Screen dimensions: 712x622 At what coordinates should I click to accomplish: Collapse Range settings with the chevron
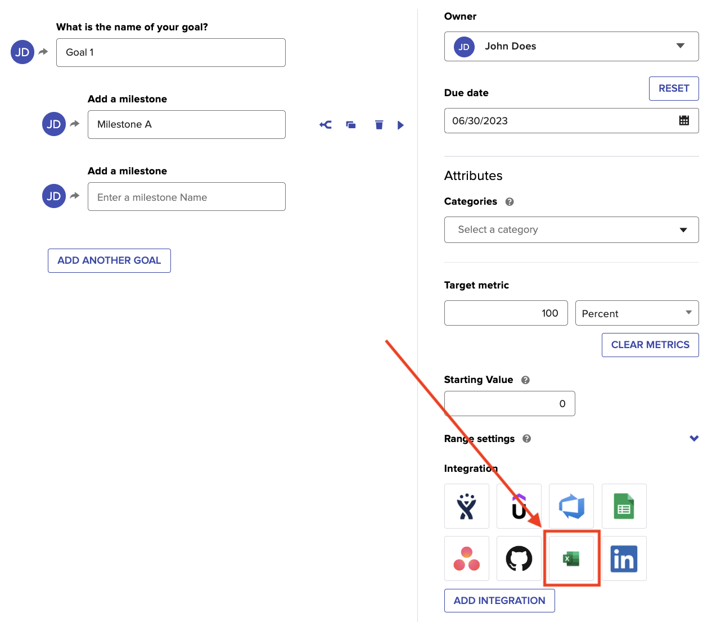coord(694,438)
